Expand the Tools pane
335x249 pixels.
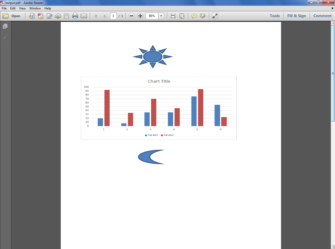click(x=275, y=16)
